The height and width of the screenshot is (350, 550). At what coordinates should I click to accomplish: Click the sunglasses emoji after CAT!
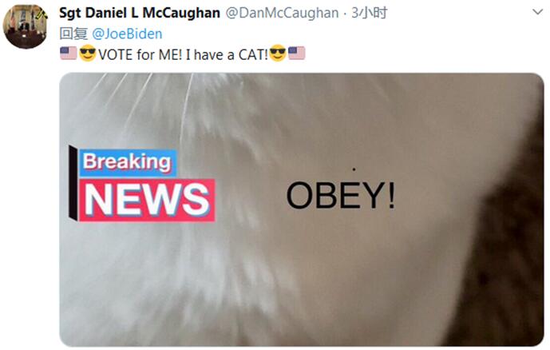click(x=278, y=53)
